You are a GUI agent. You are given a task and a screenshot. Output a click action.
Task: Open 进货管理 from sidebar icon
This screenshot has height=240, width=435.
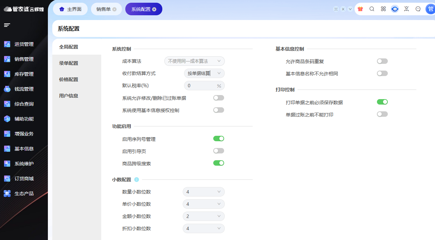point(7,44)
